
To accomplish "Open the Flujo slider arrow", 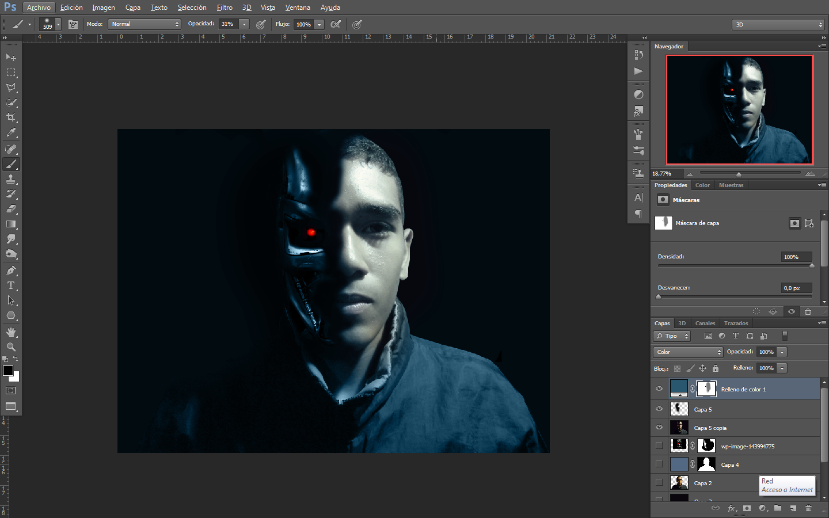I will (x=319, y=24).
